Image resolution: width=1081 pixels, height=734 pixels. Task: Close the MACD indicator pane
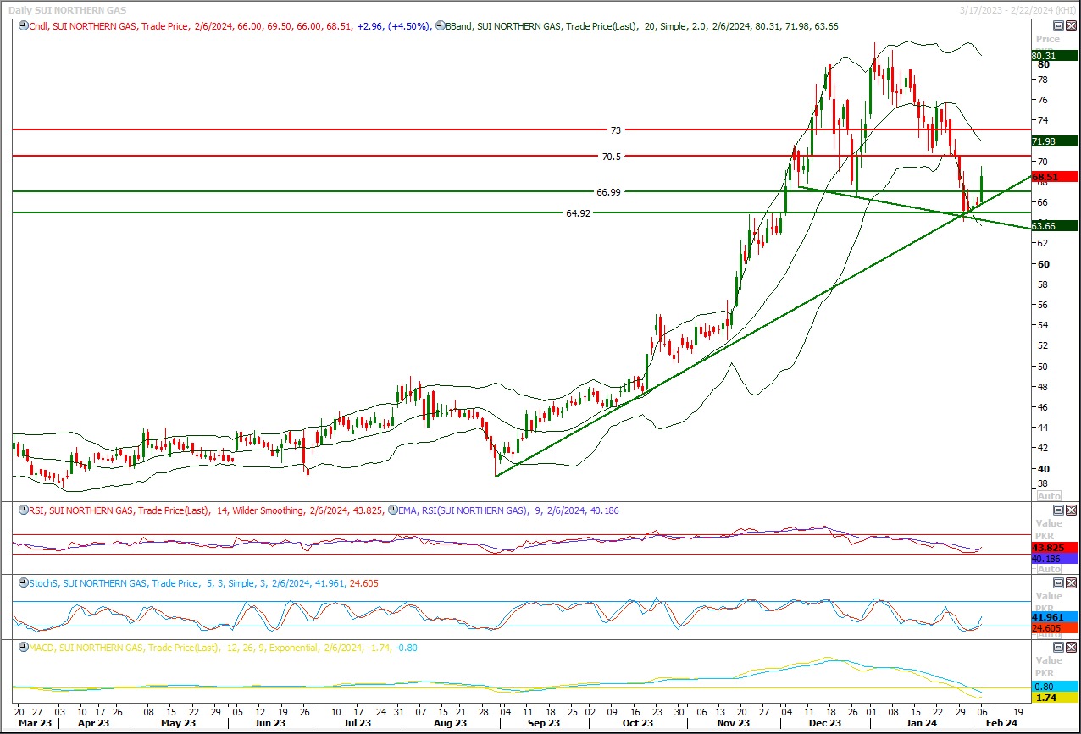point(1071,648)
